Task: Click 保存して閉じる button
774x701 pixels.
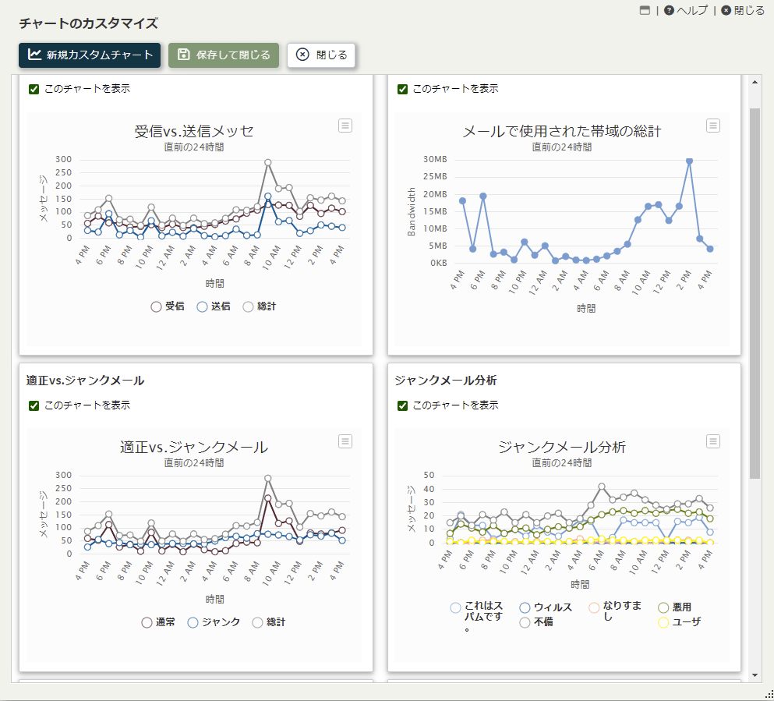Action: pyautogui.click(x=224, y=55)
